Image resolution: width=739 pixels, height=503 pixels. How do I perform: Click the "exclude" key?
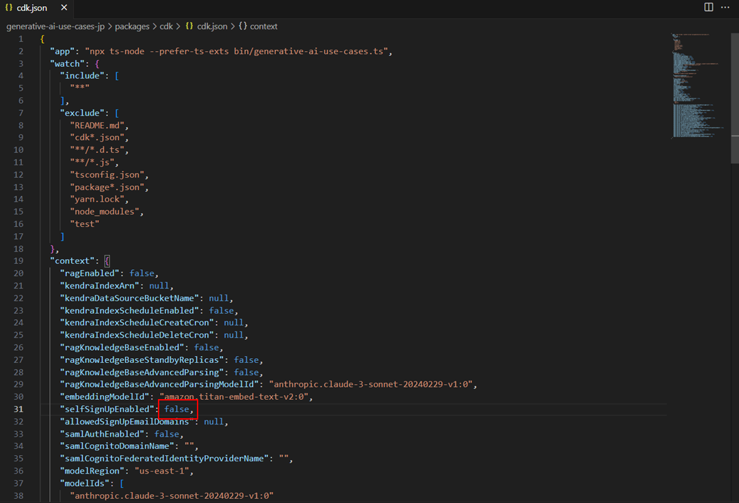coord(82,113)
